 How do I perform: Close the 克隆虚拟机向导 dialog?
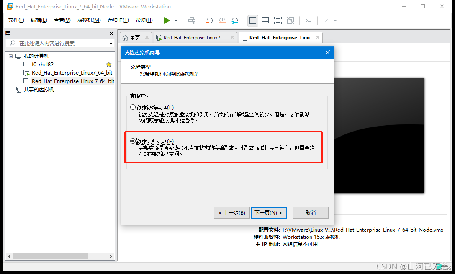(x=328, y=53)
